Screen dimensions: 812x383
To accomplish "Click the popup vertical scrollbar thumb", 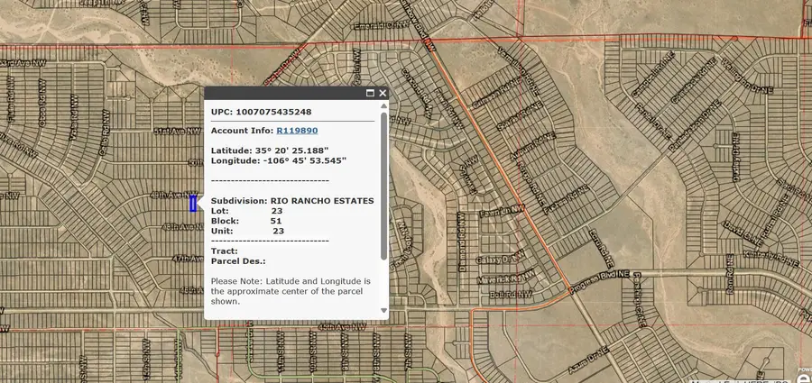I will click(x=383, y=185).
